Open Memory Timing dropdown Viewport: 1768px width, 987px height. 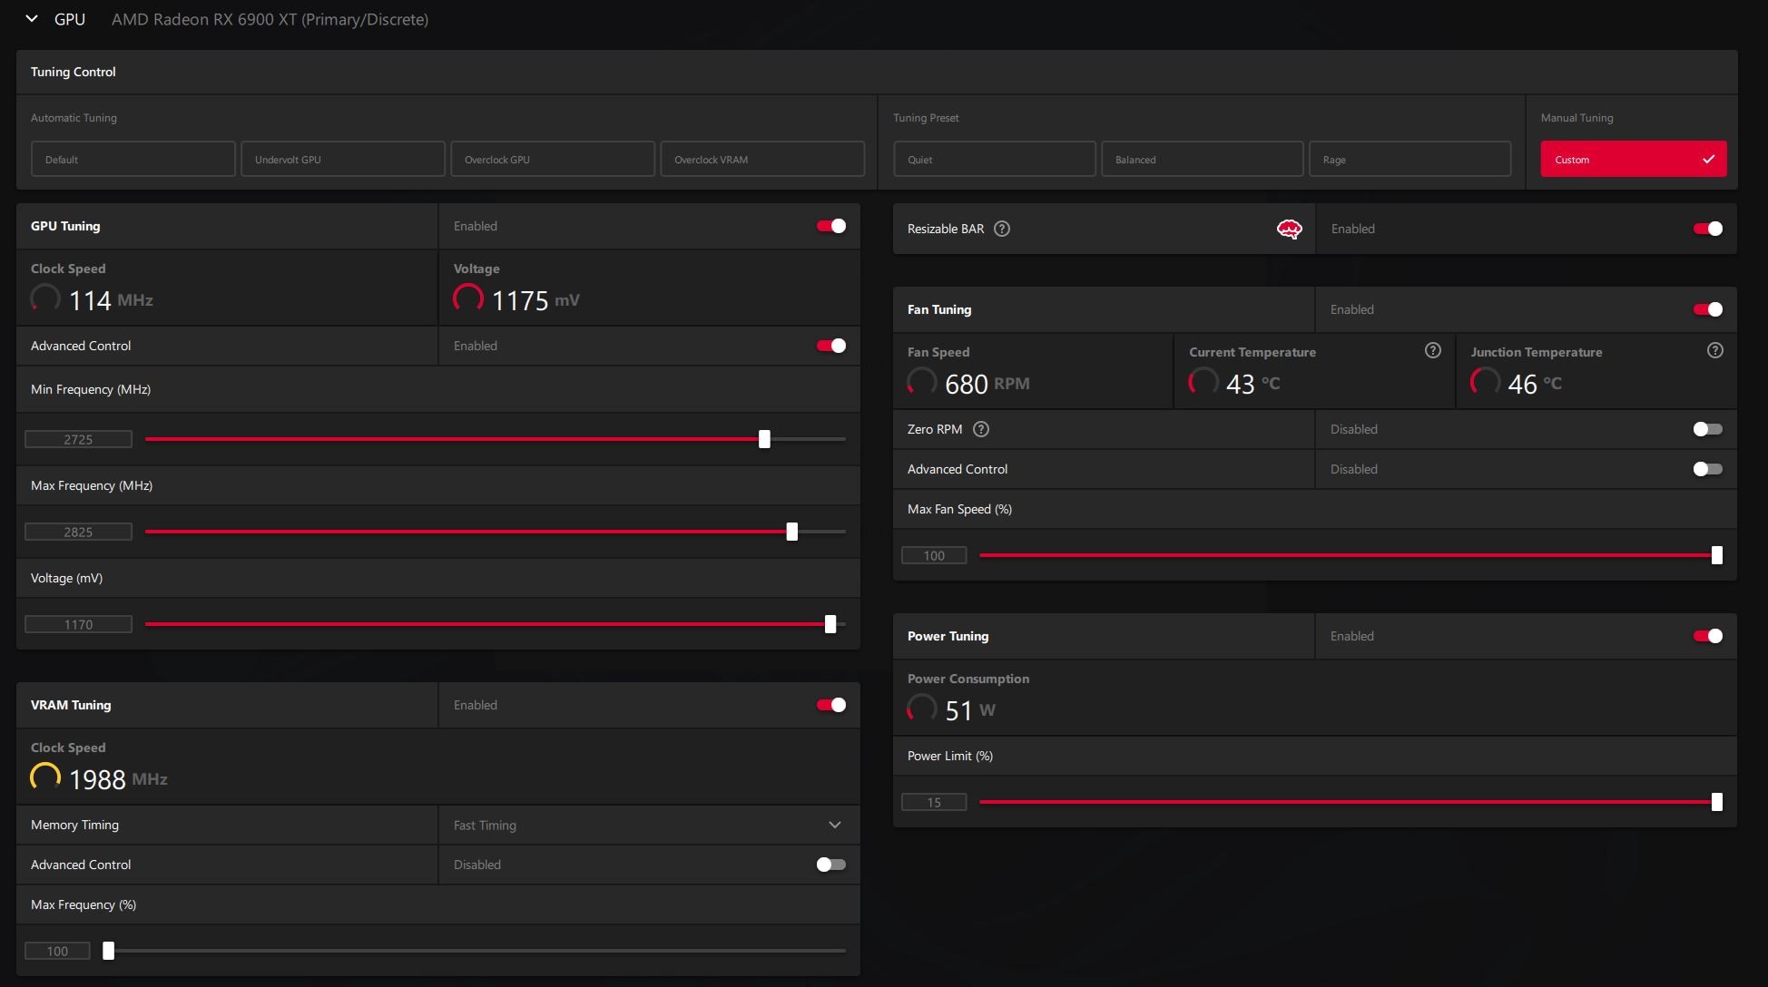(x=649, y=825)
